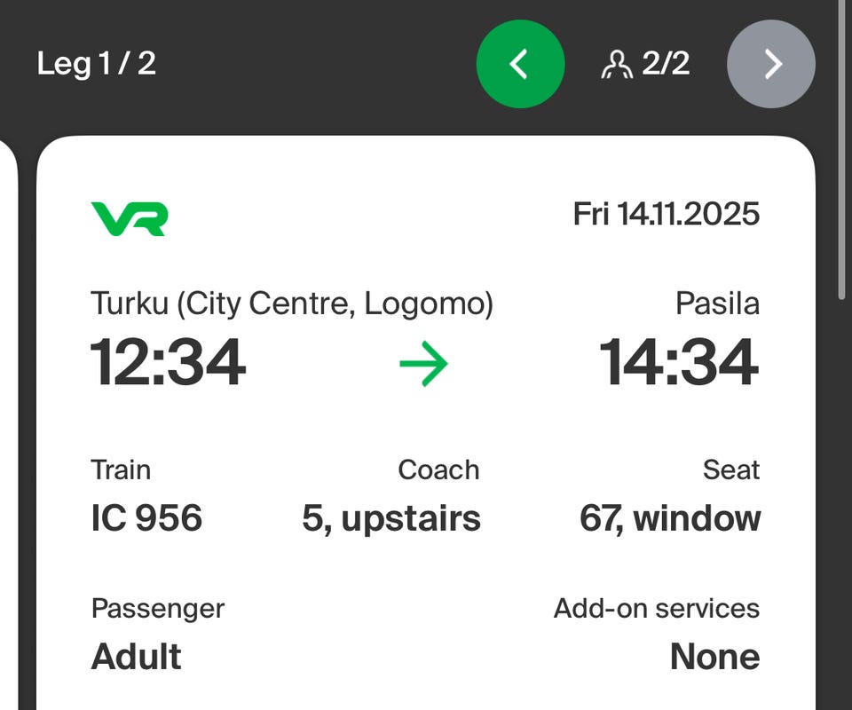Tap coach info 5, upstairs
The width and height of the screenshot is (852, 710).
click(x=390, y=518)
